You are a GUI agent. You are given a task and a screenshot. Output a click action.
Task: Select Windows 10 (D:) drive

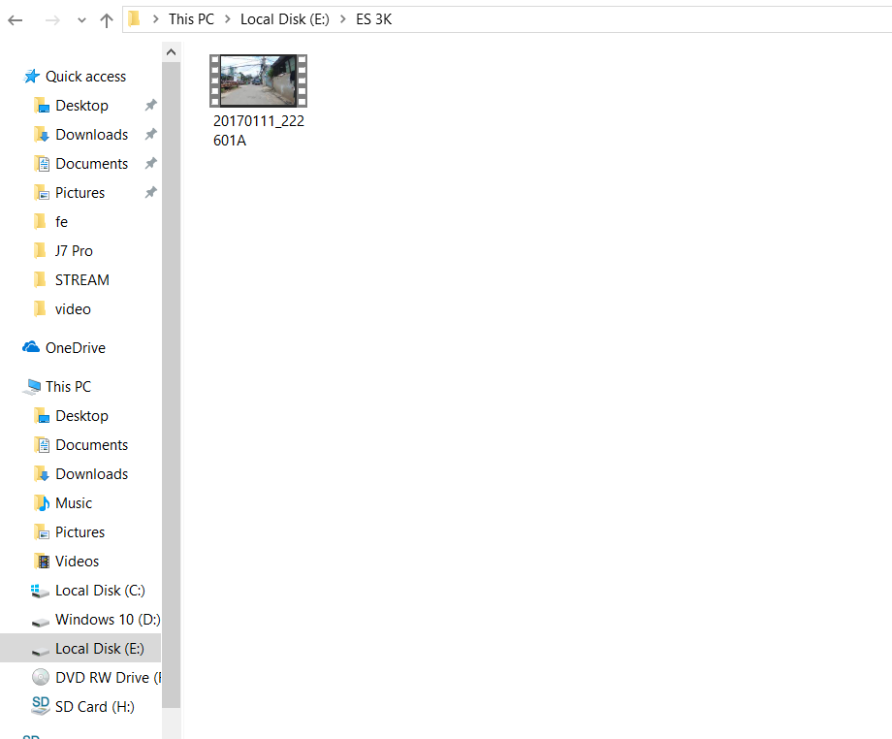[x=107, y=620]
